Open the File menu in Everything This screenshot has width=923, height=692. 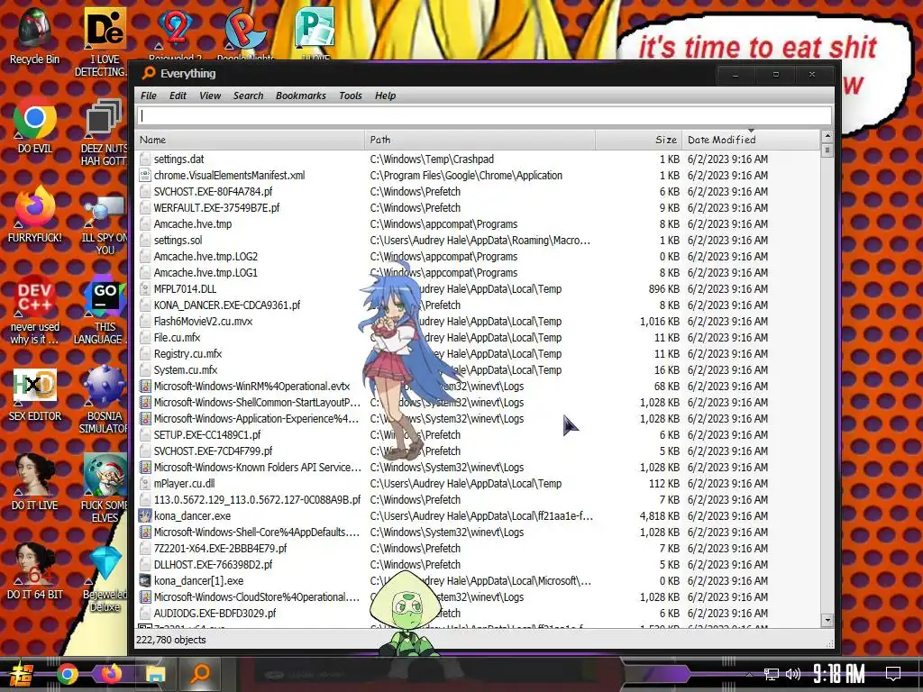coord(149,96)
